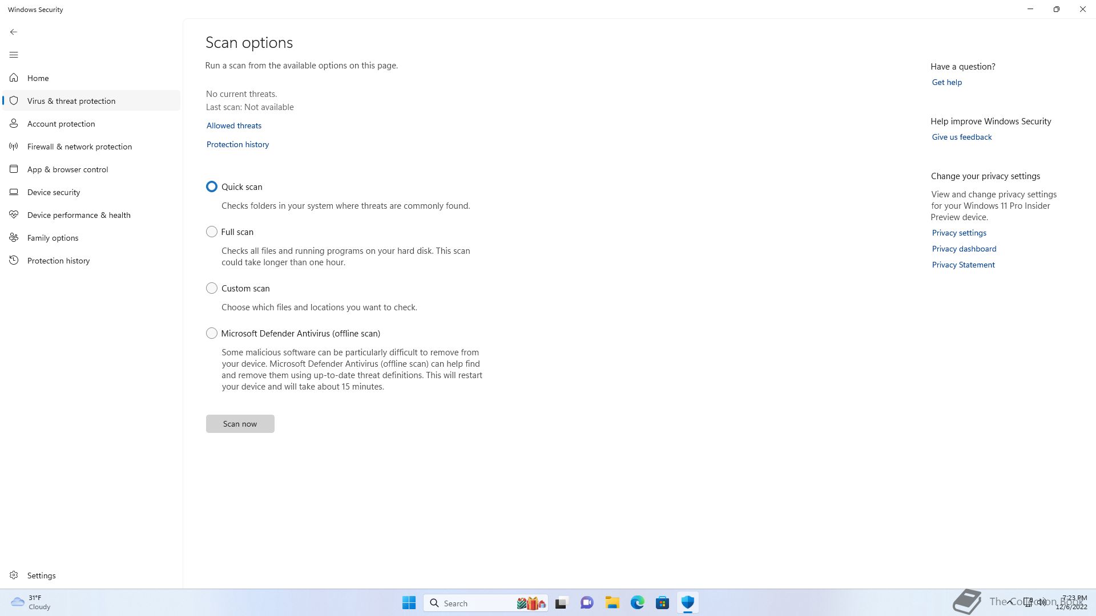1096x616 pixels.
Task: Open Microsoft Store from the taskbar
Action: [x=662, y=603]
